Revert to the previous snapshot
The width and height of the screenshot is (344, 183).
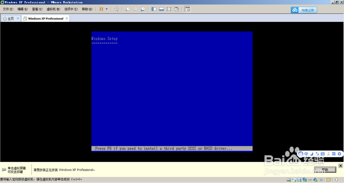point(135,9)
